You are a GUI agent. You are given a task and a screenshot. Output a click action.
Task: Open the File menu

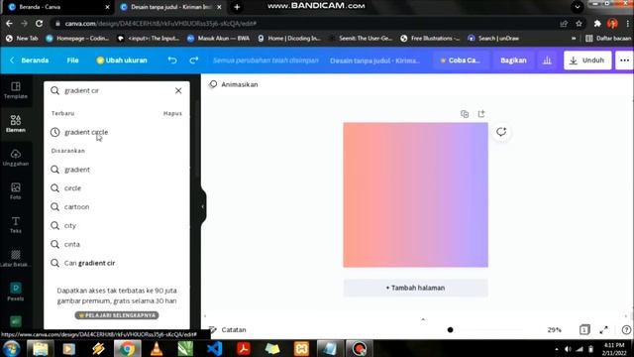click(x=72, y=60)
